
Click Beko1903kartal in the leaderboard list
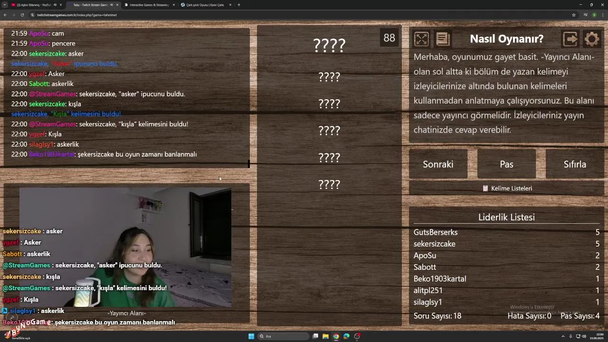click(440, 279)
